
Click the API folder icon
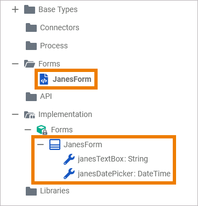click(31, 97)
